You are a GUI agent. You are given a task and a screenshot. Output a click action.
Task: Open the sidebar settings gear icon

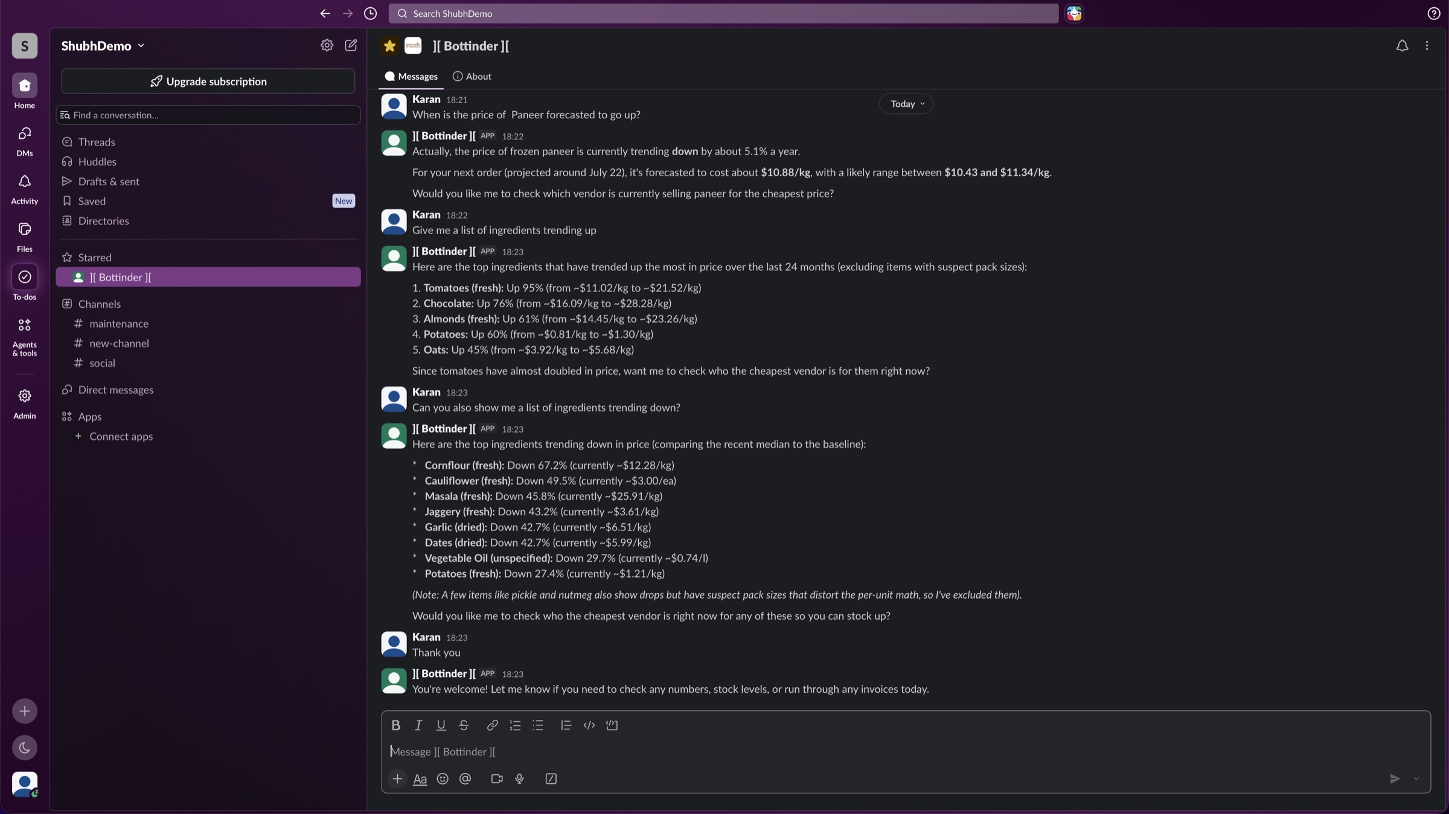(x=327, y=45)
